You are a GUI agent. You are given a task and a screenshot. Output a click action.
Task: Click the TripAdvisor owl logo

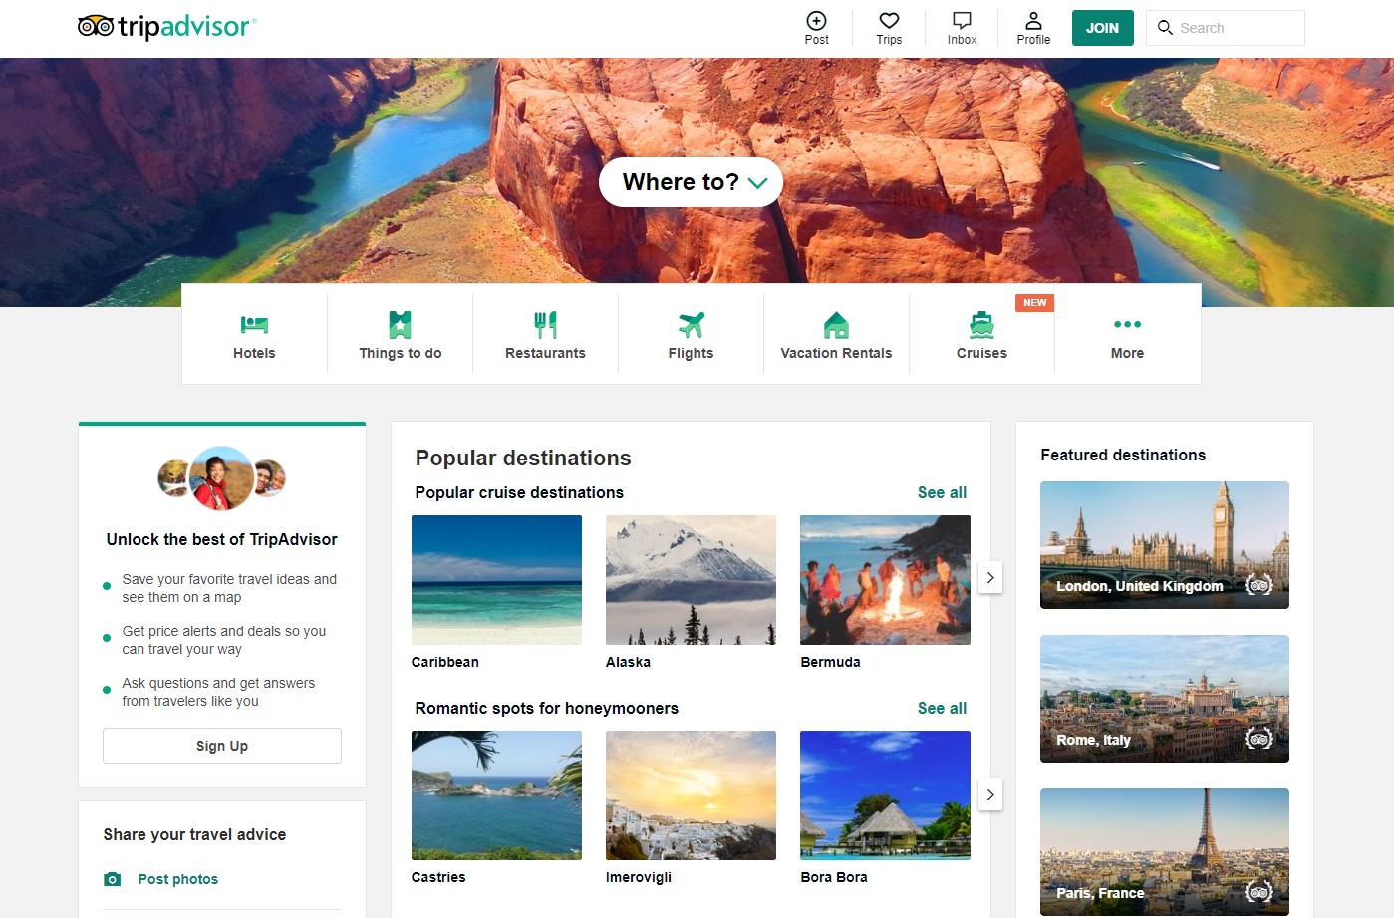pyautogui.click(x=167, y=26)
